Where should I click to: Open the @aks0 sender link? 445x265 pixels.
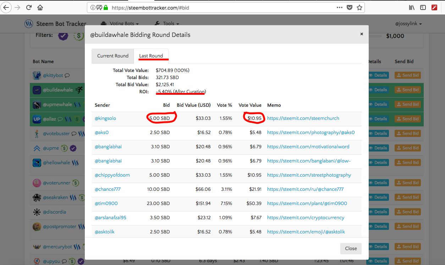(x=101, y=133)
